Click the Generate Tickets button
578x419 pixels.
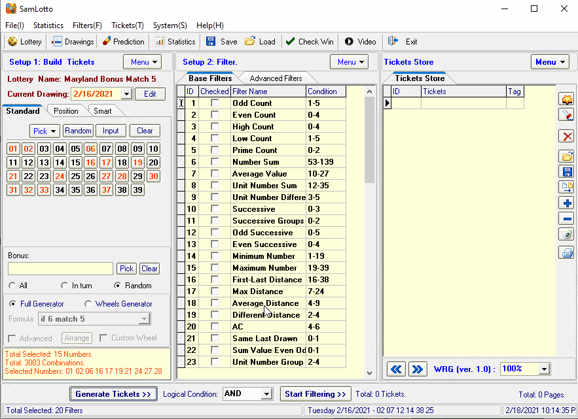pyautogui.click(x=113, y=394)
